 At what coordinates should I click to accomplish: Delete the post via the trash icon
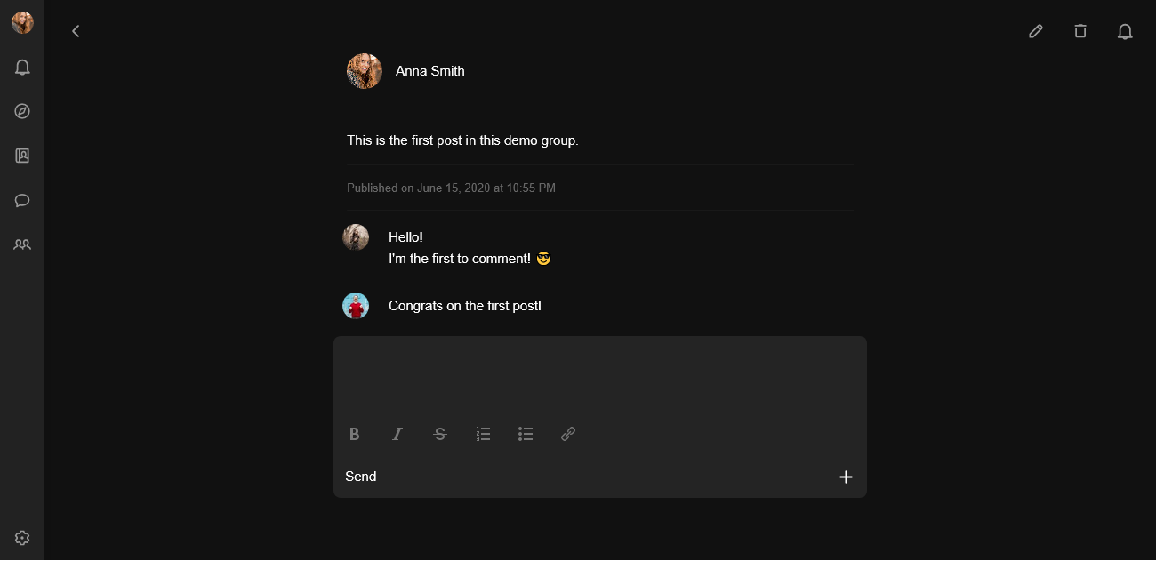[x=1080, y=30]
